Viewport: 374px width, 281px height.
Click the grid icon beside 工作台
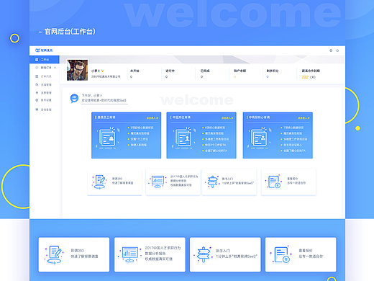(37, 60)
